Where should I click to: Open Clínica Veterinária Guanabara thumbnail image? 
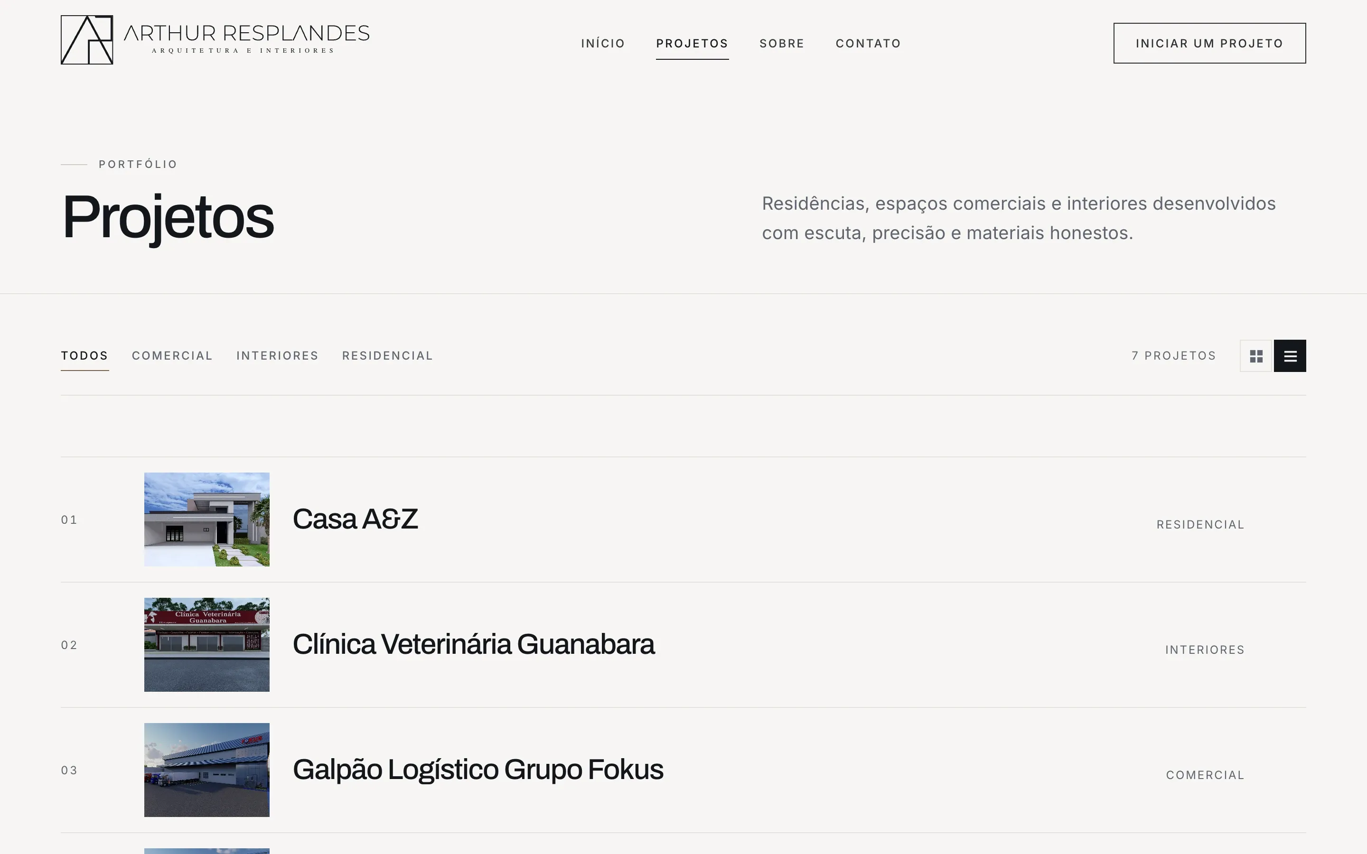[x=207, y=644]
